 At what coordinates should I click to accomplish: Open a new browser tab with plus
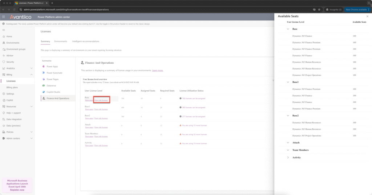tap(52, 3)
